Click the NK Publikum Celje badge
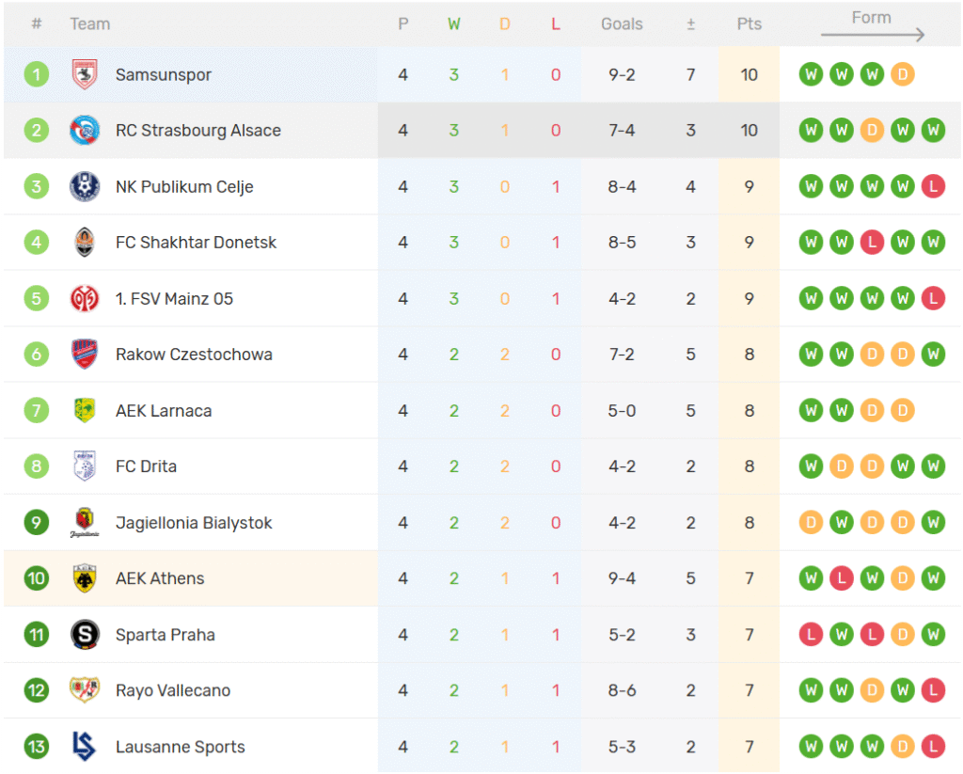Viewport: 963px width, 774px height. point(85,186)
